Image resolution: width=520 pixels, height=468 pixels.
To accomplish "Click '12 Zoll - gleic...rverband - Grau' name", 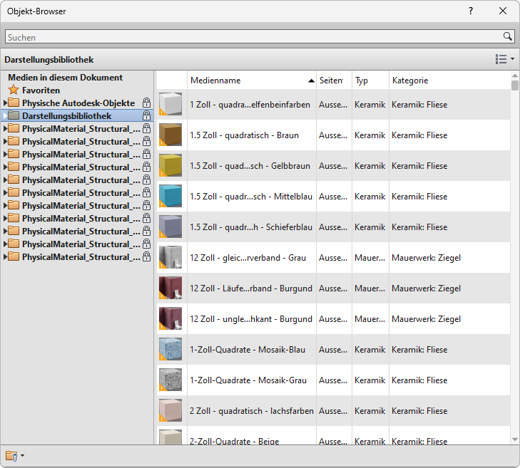I will click(248, 258).
